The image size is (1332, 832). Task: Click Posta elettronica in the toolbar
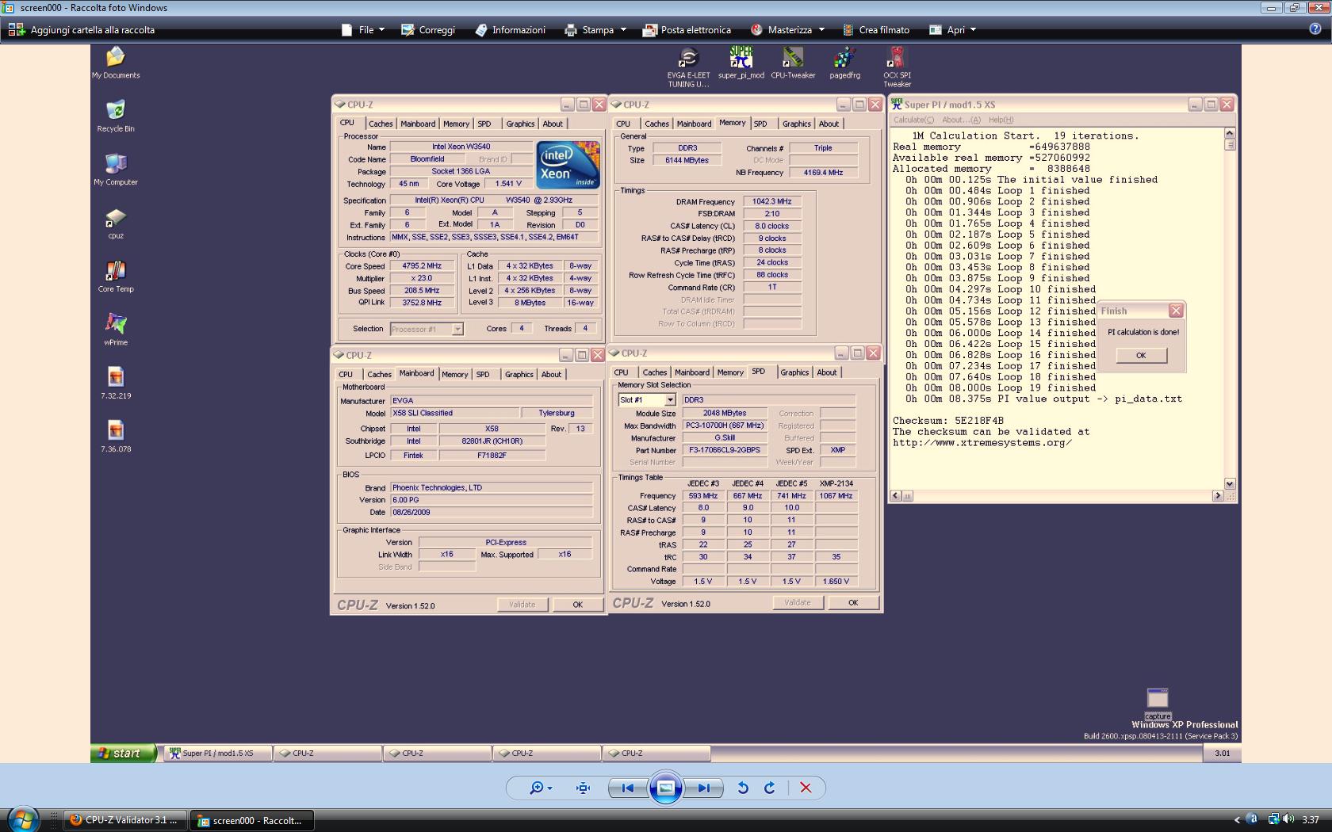coord(687,30)
